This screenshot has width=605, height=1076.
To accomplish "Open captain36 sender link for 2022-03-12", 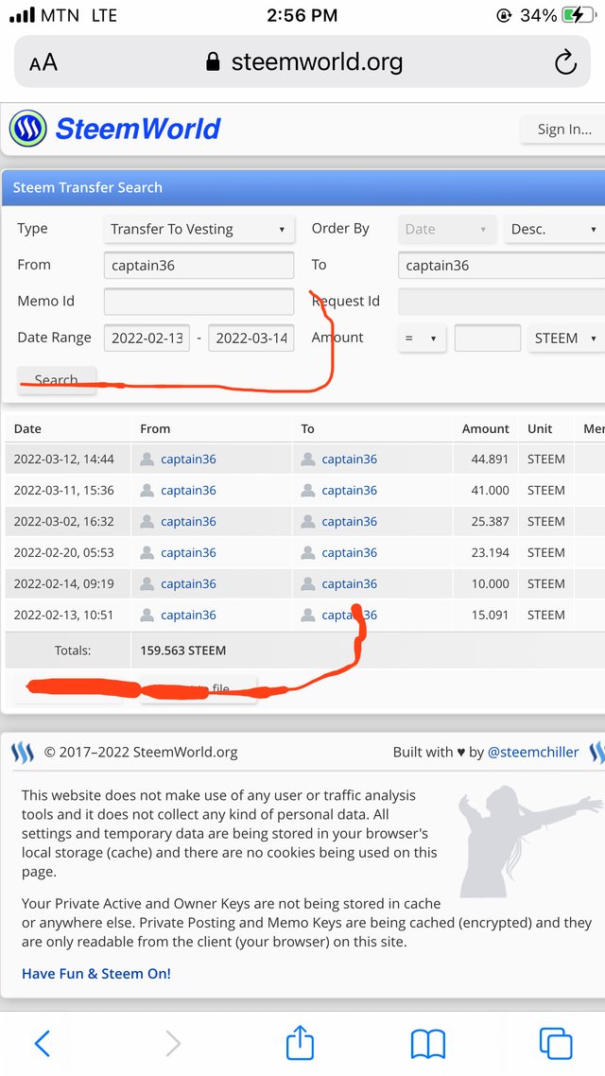I will pyautogui.click(x=188, y=460).
